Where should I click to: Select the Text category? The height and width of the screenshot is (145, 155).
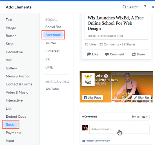pos(9,19)
